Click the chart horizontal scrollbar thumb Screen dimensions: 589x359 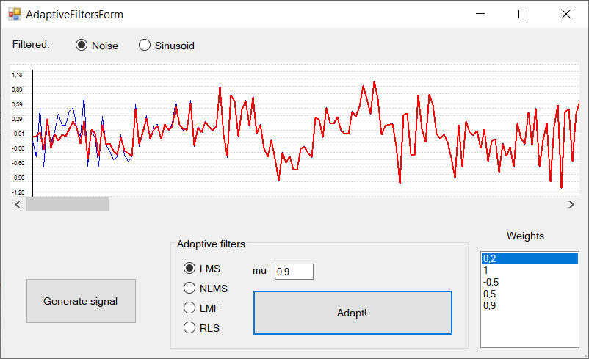click(x=68, y=205)
